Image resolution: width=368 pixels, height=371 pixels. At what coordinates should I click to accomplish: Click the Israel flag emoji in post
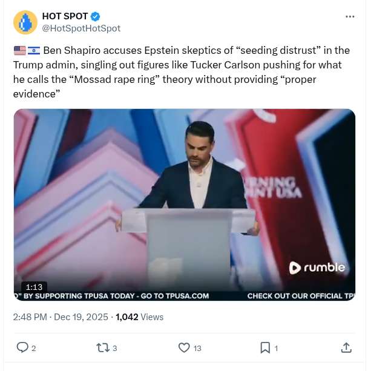coord(34,50)
